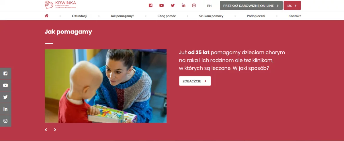Open the Jak pomagamy? menu item

point(122,16)
